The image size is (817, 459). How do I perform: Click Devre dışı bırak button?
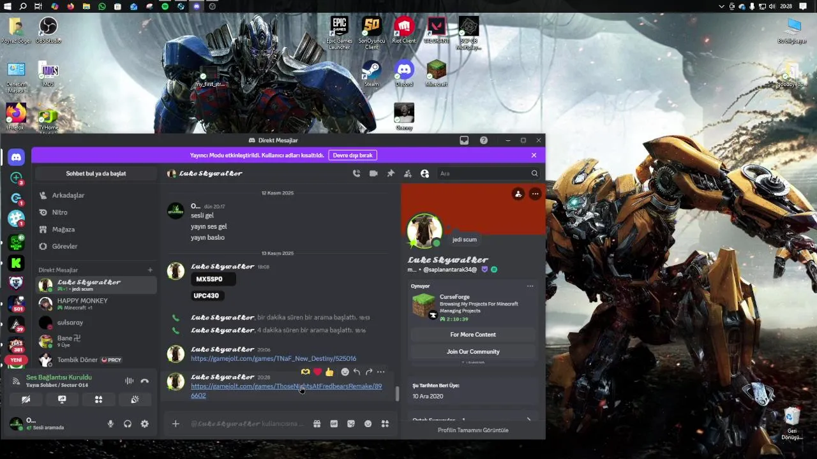[352, 155]
